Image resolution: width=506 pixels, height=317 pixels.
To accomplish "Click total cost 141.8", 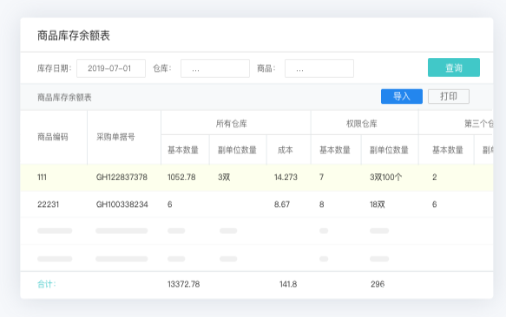I will (x=288, y=284).
